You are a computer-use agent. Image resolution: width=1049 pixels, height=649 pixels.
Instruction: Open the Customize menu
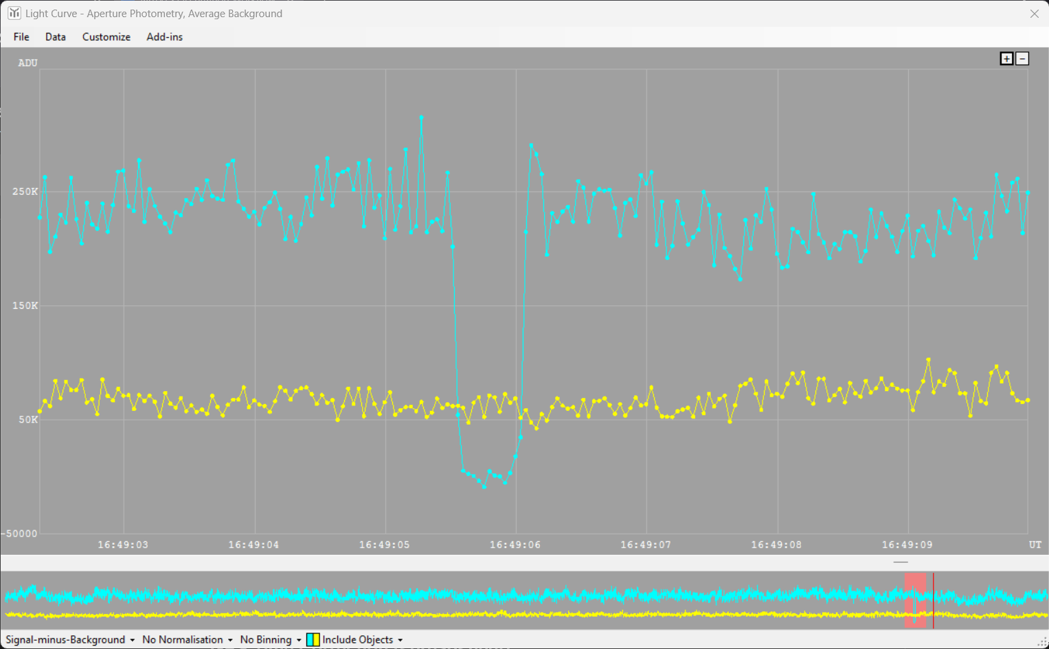(x=106, y=37)
